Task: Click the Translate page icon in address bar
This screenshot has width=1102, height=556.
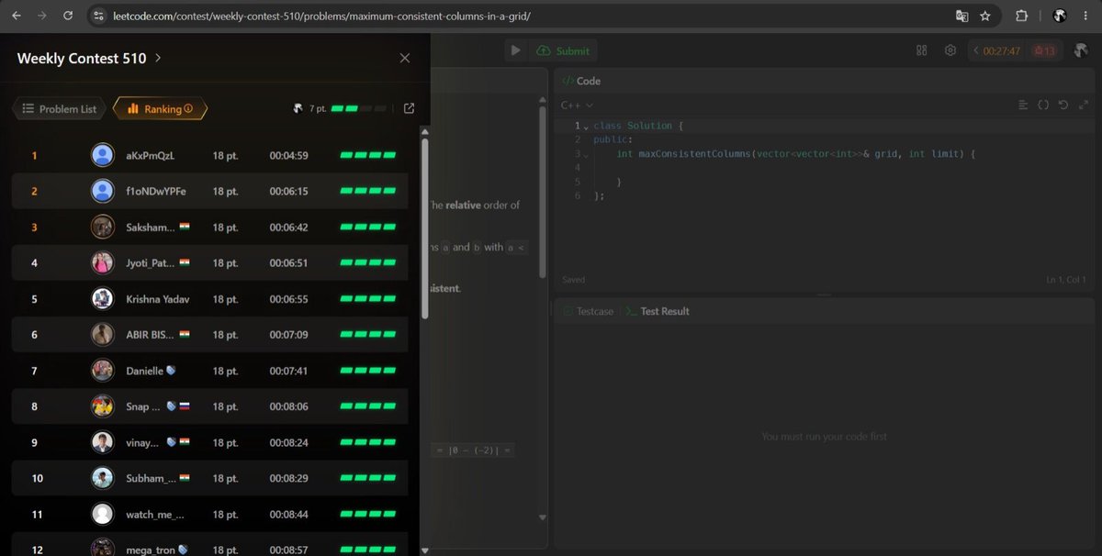Action: 961,16
